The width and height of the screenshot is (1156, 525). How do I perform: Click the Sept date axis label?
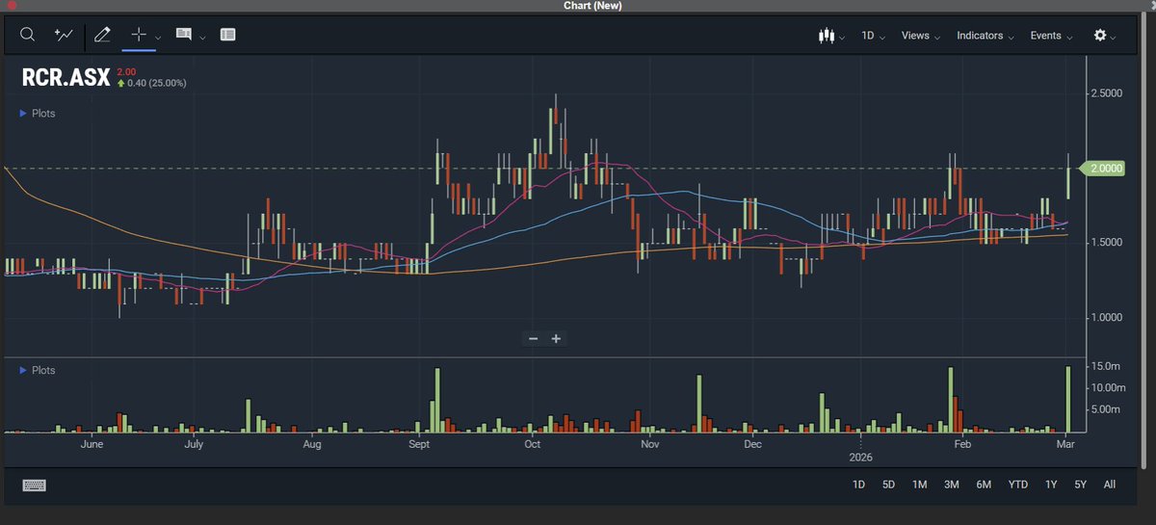coord(419,445)
